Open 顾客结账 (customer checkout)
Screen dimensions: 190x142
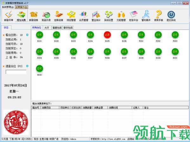coord(34,16)
